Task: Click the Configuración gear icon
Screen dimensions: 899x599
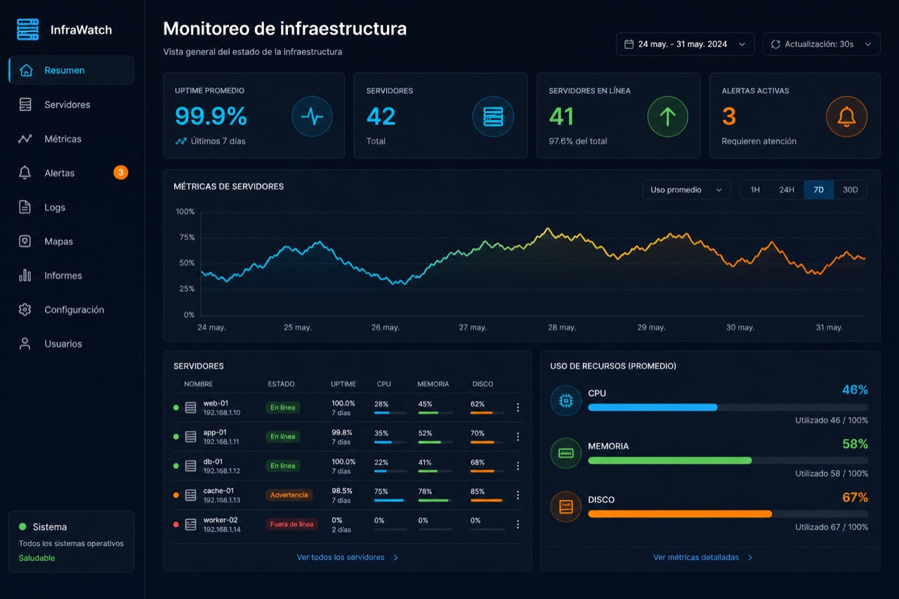Action: tap(25, 310)
